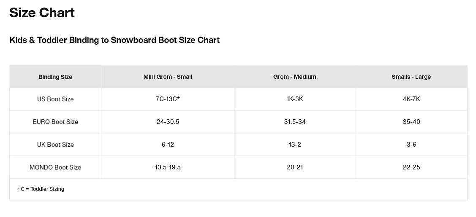This screenshot has width=476, height=217.
Task: Click the UK Boot Size row label
Action: coord(55,145)
